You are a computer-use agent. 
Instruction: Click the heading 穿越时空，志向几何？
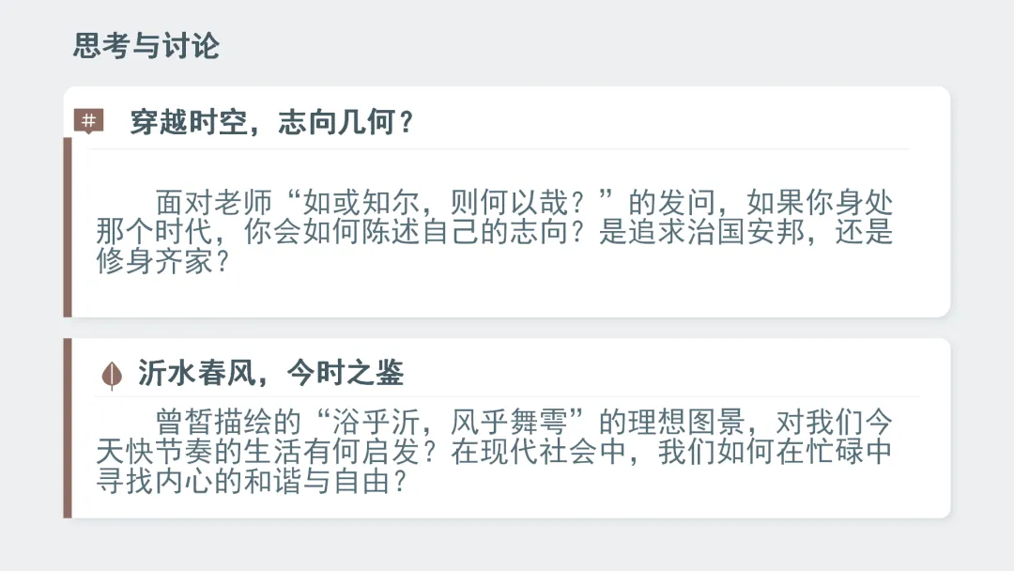271,122
